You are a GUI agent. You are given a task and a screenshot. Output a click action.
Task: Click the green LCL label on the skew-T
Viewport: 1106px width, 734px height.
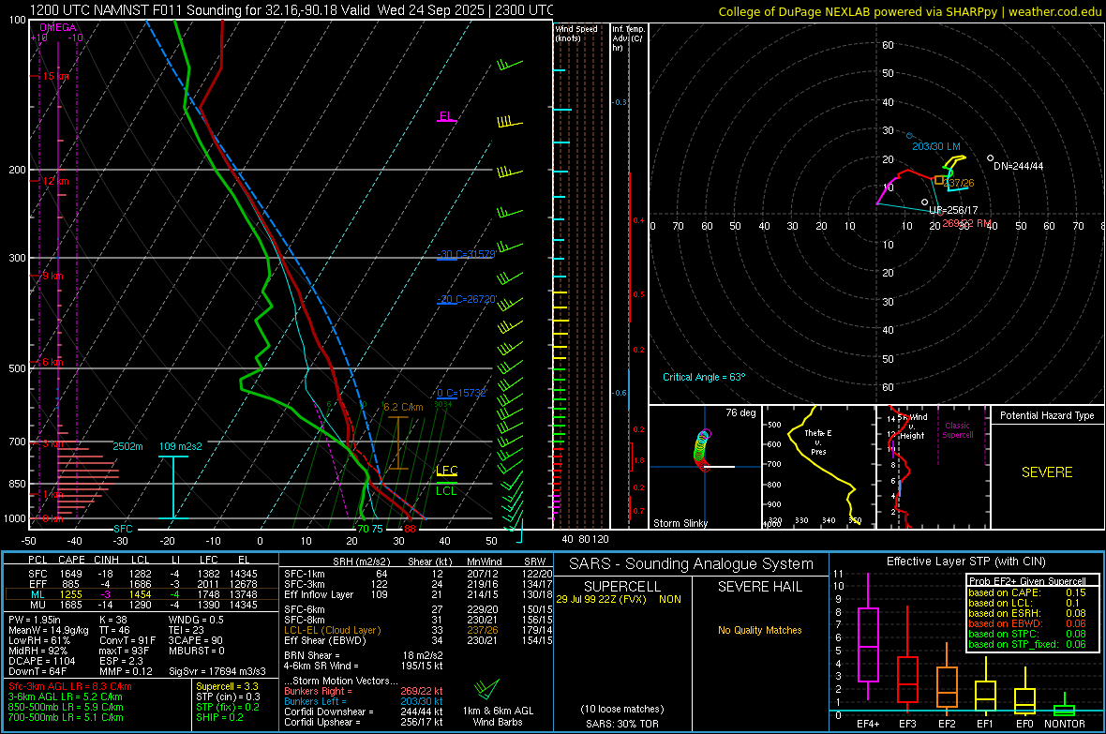point(446,491)
